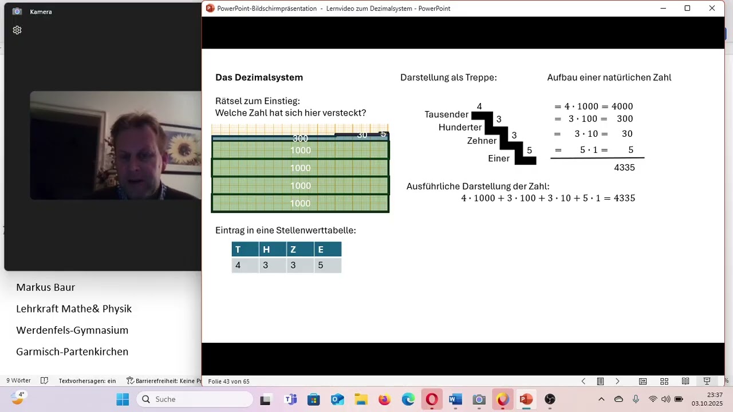
Task: Switch to PowerPoint on taskbar
Action: click(x=526, y=399)
